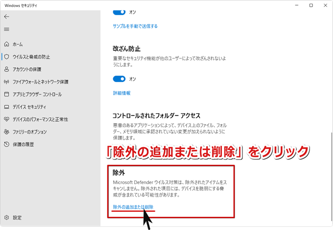333x230 pixels.
Task: Minimize the Windows セキュリティ window
Action: [x=296, y=5]
